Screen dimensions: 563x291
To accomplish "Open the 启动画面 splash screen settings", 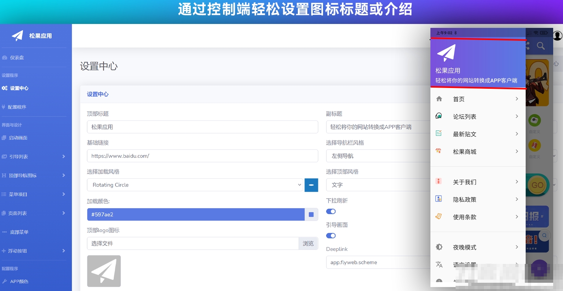I will [x=18, y=138].
